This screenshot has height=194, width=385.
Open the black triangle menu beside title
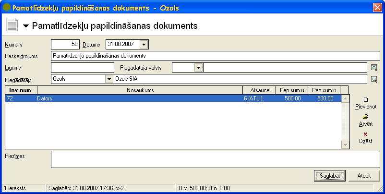pos(26,26)
